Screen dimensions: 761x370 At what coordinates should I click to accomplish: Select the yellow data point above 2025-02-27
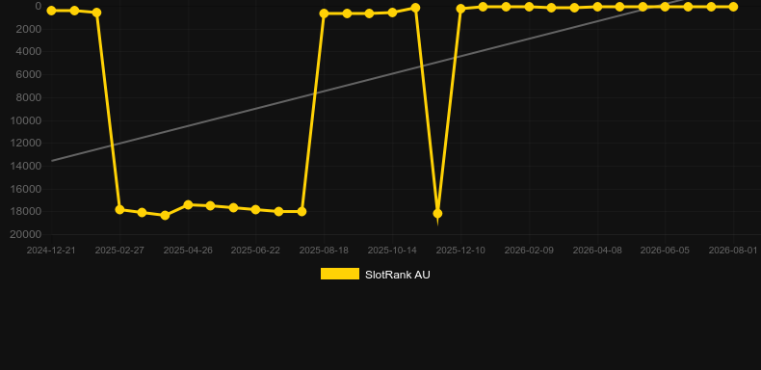119,209
